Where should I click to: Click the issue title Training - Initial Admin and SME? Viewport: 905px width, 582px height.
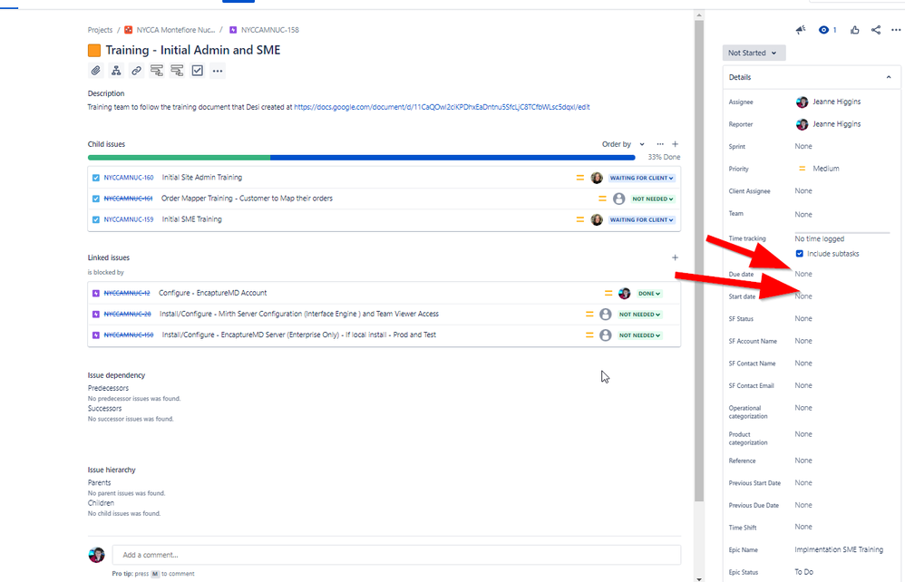click(x=193, y=50)
